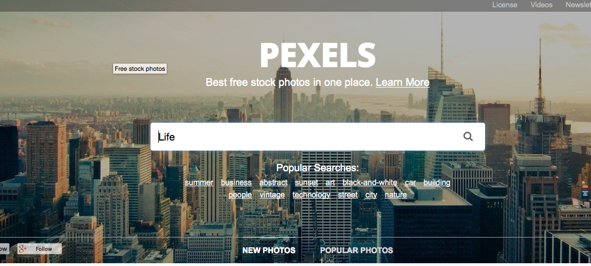Viewport: 591px width, 266px height.
Task: Select the nature popular search
Action: [x=396, y=195]
